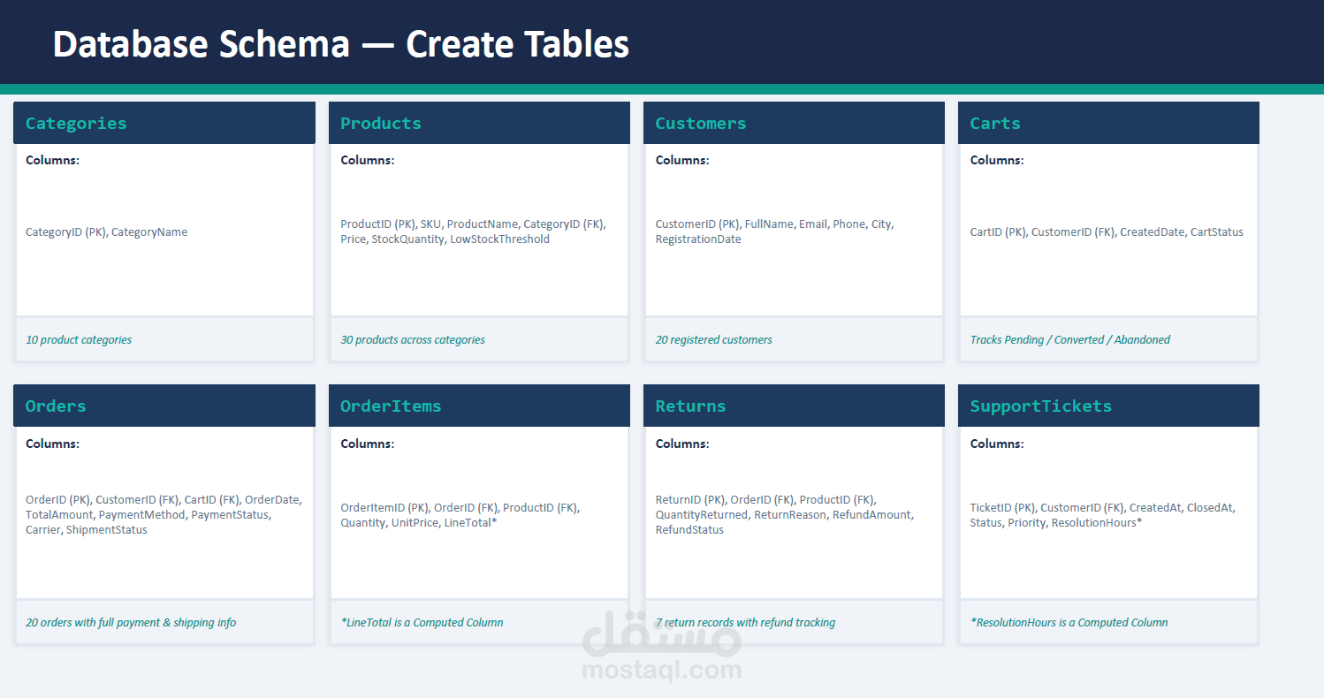This screenshot has width=1324, height=698.
Task: Select the Orders card header
Action: point(164,406)
